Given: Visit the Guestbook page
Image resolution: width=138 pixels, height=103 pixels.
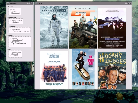Looking at the screenshot, I should [x=16, y=13].
